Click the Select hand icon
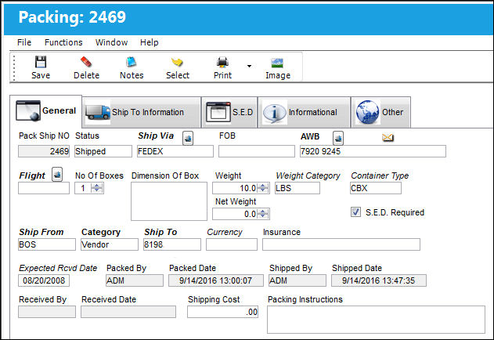The image size is (494, 340). (x=178, y=62)
